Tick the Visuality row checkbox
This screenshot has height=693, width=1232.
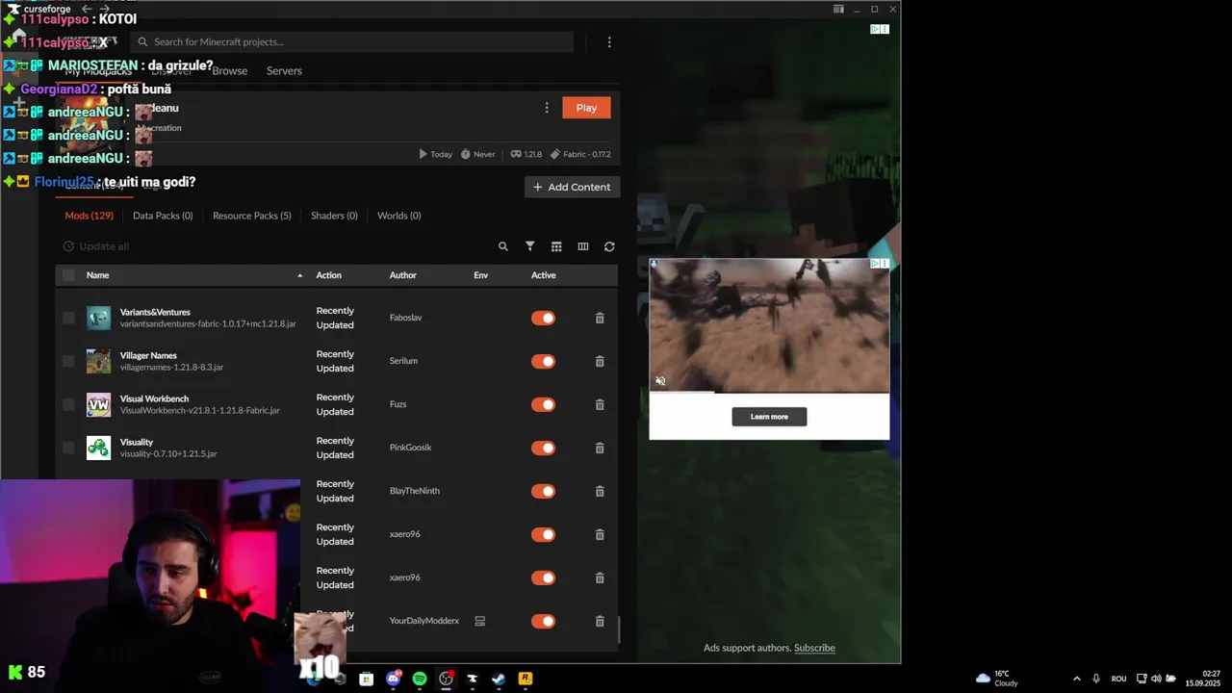[x=68, y=448]
